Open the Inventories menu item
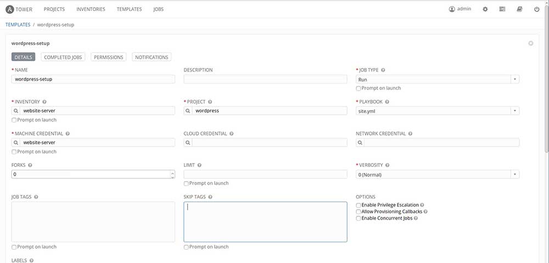Viewport: 549px width, 263px height. (91, 9)
